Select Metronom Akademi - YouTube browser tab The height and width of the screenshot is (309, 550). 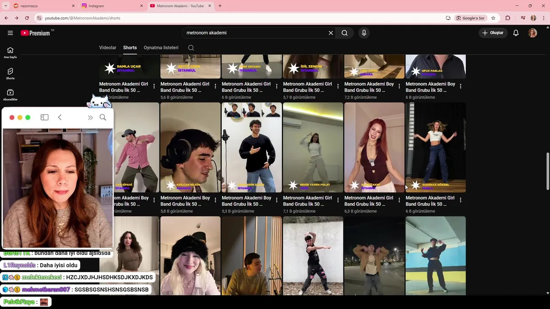click(180, 6)
